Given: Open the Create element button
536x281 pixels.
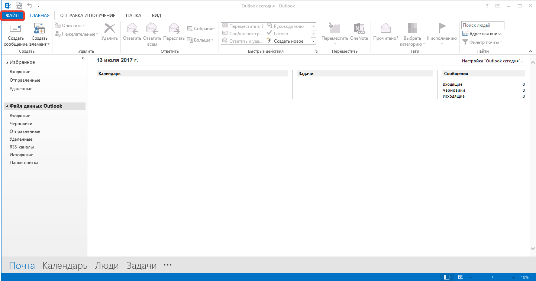Looking at the screenshot, I should tap(39, 35).
